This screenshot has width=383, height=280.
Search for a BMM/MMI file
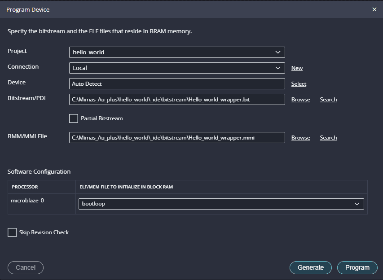pos(328,138)
